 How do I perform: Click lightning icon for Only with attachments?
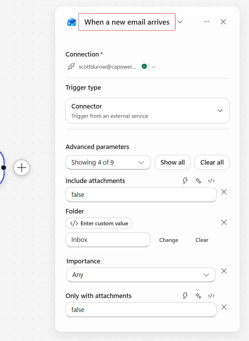click(x=185, y=296)
